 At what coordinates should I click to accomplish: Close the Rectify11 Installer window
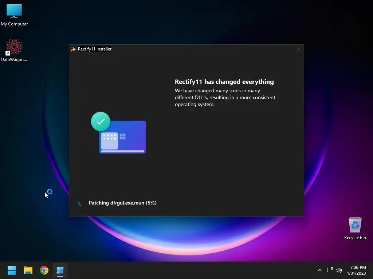[298, 49]
